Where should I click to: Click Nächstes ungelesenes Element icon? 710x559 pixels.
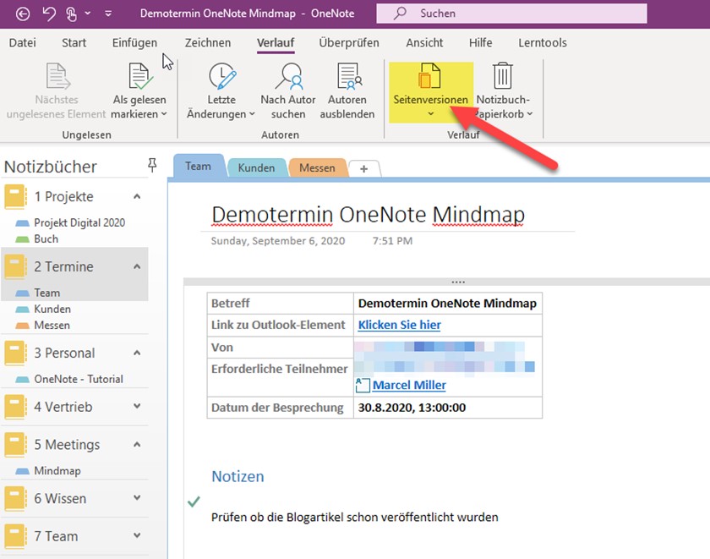pos(57,75)
